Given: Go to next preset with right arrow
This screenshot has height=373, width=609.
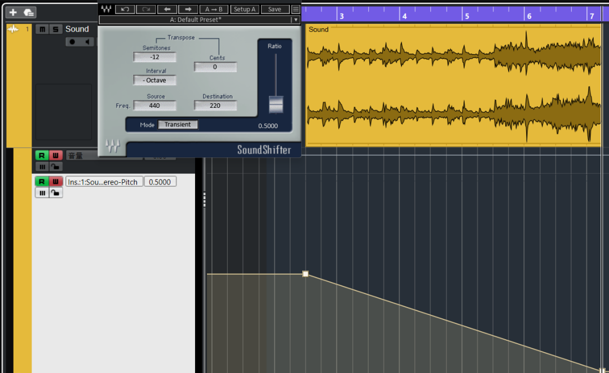Looking at the screenshot, I should (x=188, y=9).
